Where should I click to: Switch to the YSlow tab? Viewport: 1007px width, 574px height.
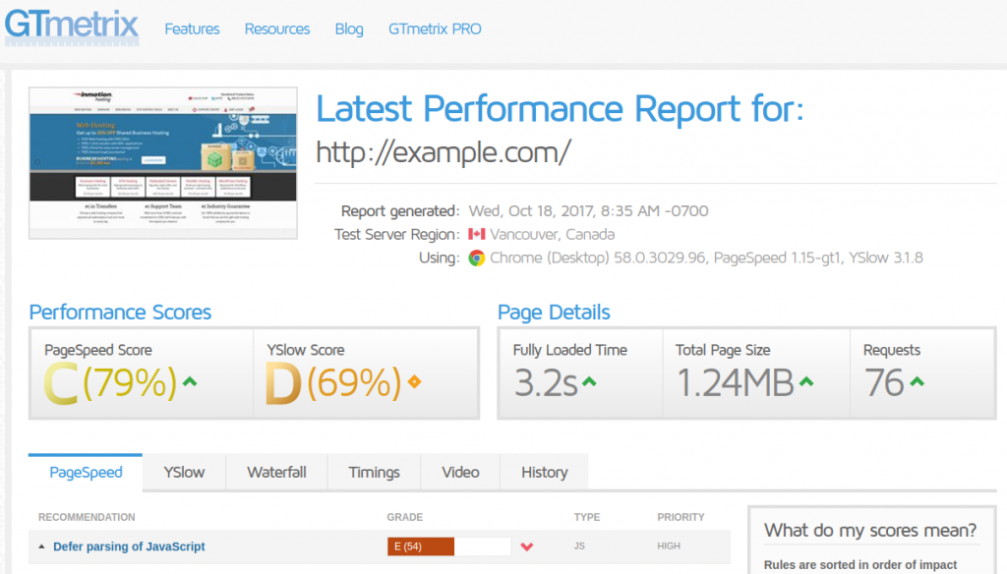(x=183, y=472)
